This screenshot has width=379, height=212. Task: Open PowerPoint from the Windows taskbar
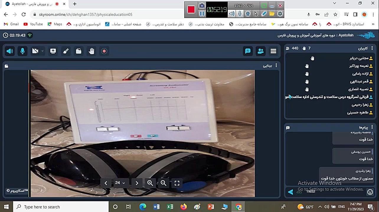pyautogui.click(x=211, y=207)
